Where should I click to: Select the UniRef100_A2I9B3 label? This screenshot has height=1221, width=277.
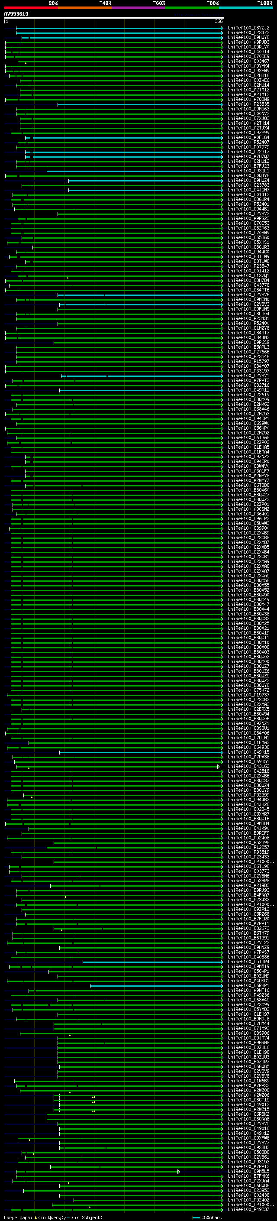(248, 885)
